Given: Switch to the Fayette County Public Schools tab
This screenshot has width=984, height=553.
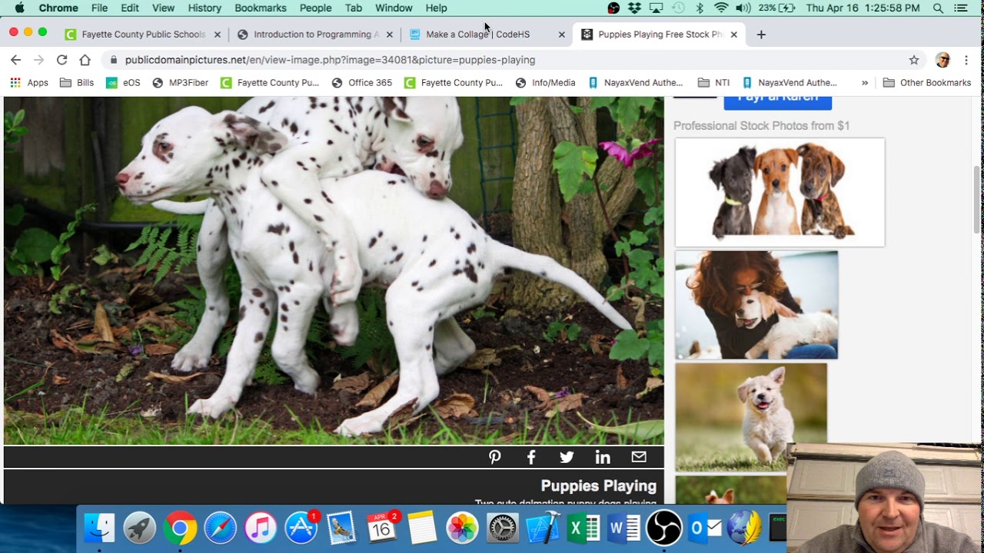Looking at the screenshot, I should tap(144, 35).
